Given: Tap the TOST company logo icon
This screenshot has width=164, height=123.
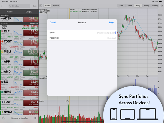Looking at the screenshot, I should coord(2,41).
